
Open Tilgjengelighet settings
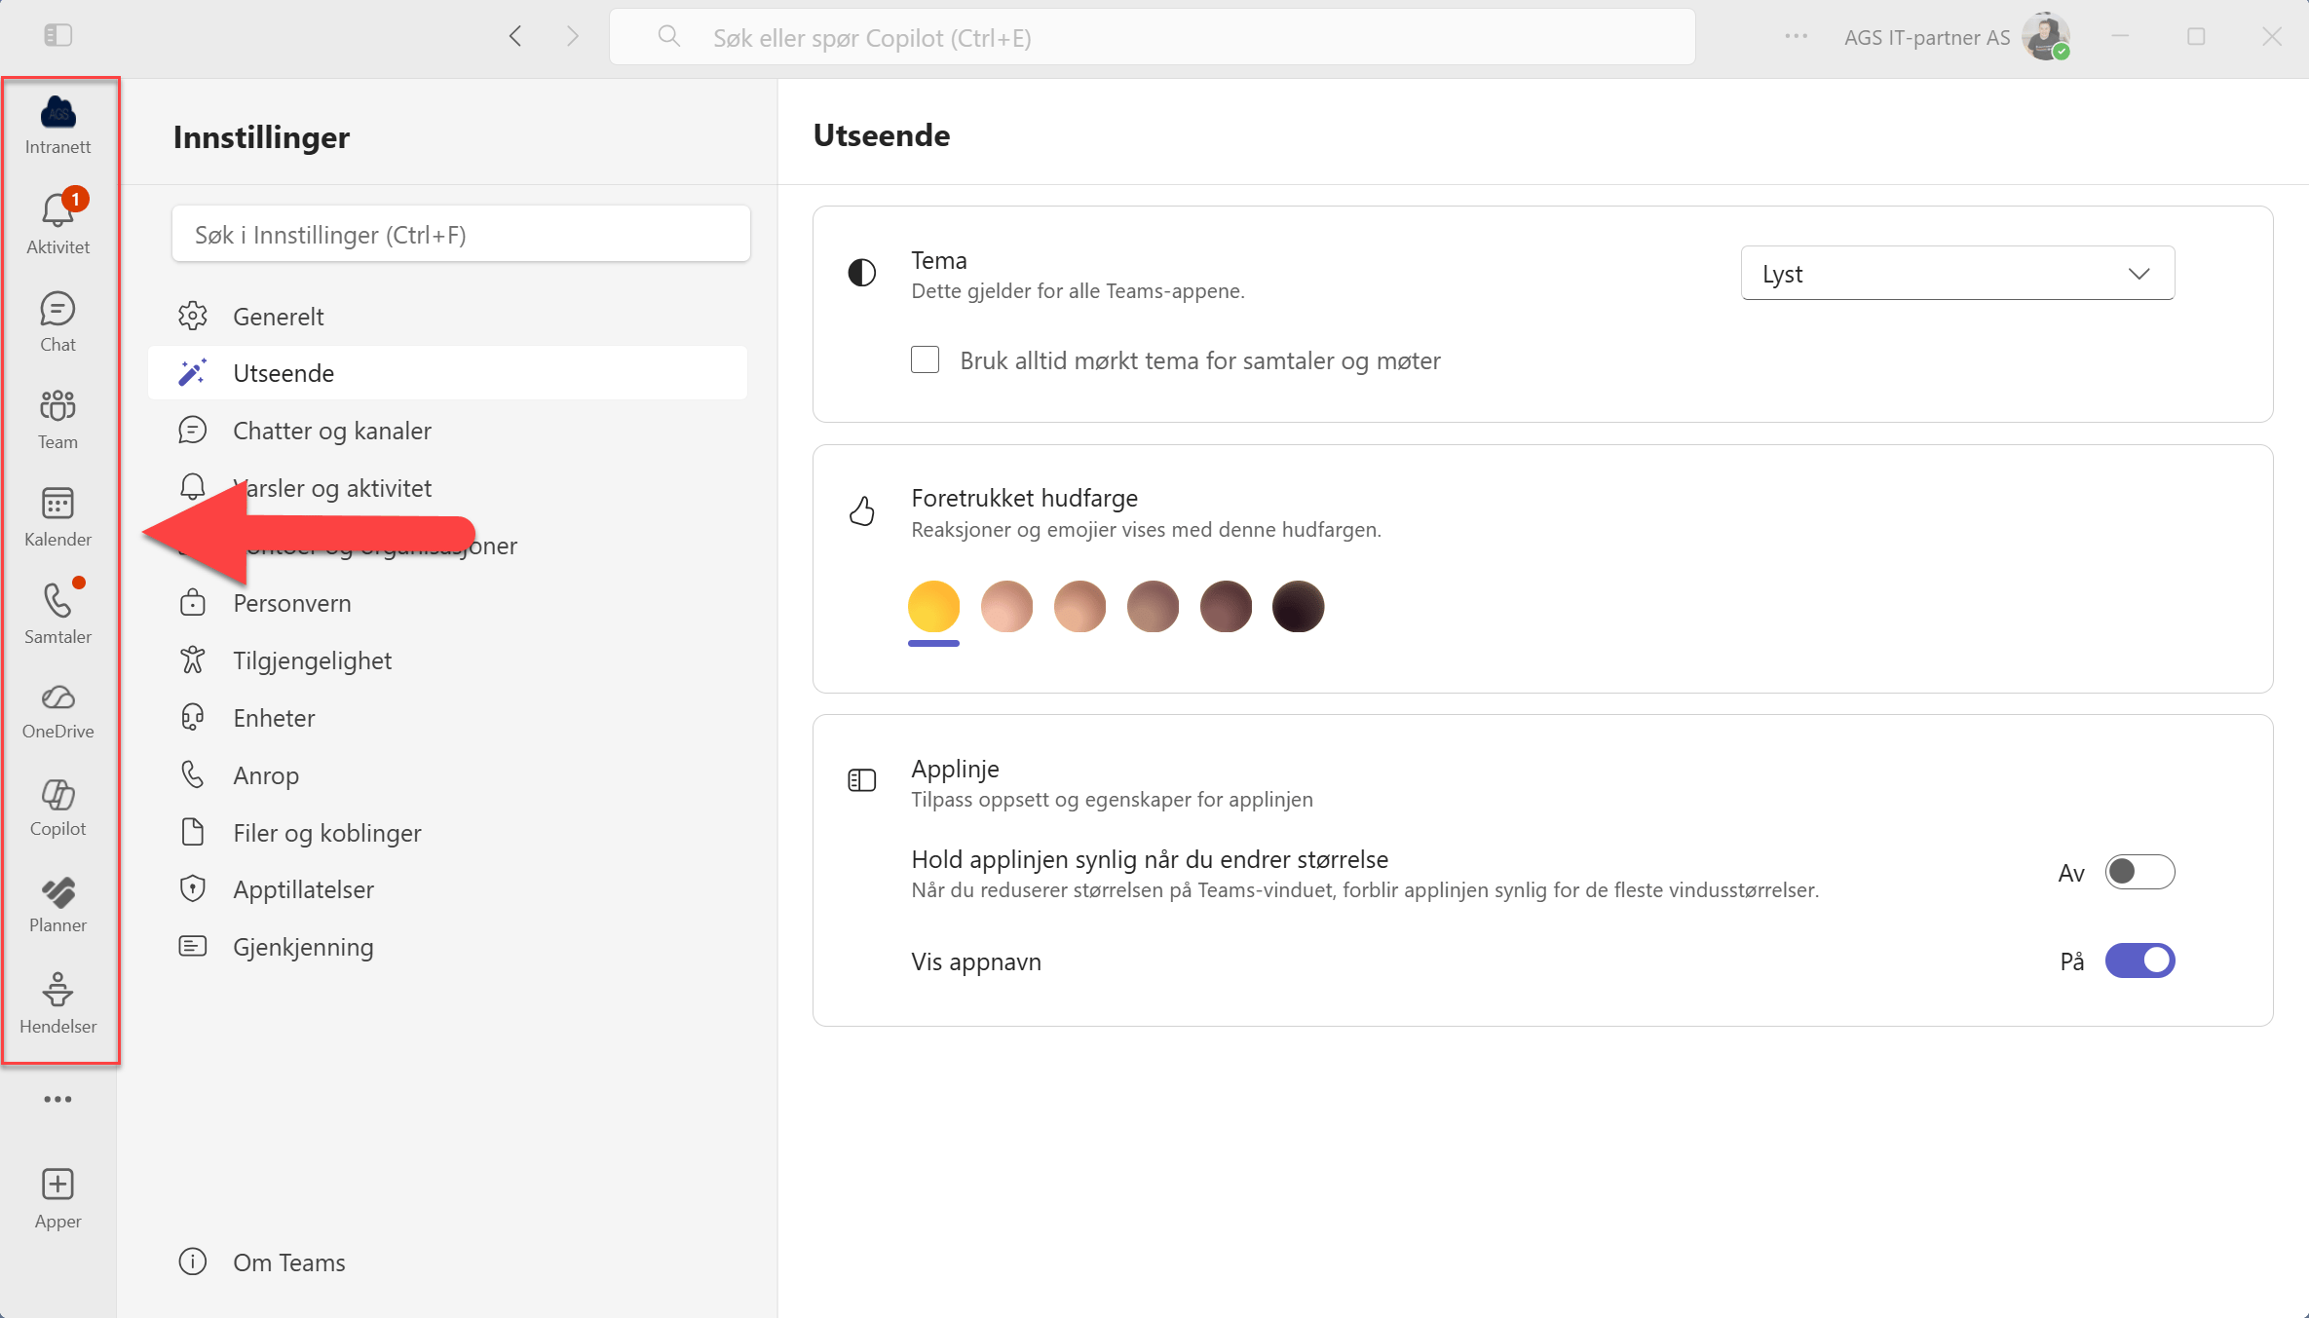pos(448,660)
